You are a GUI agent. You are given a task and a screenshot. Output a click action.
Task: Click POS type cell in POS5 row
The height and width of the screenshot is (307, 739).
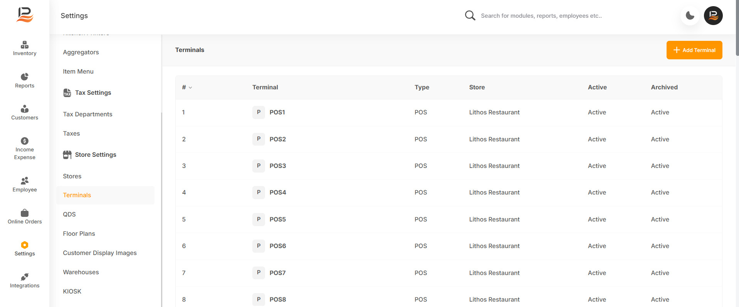[x=421, y=220]
